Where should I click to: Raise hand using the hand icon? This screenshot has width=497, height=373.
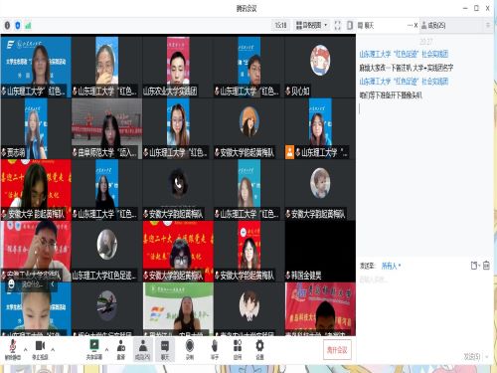[215, 349]
